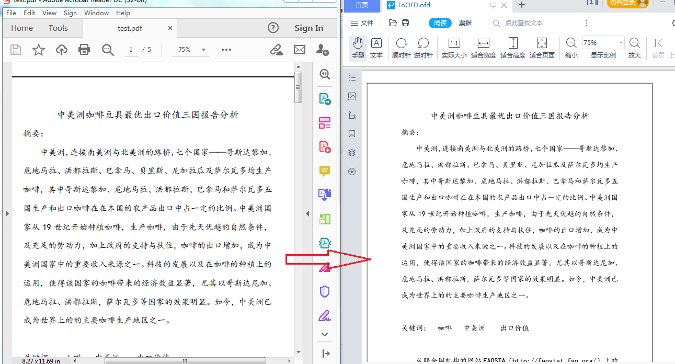The image size is (675, 364).
Task: Open the View menu in Acrobat
Action: [49, 13]
